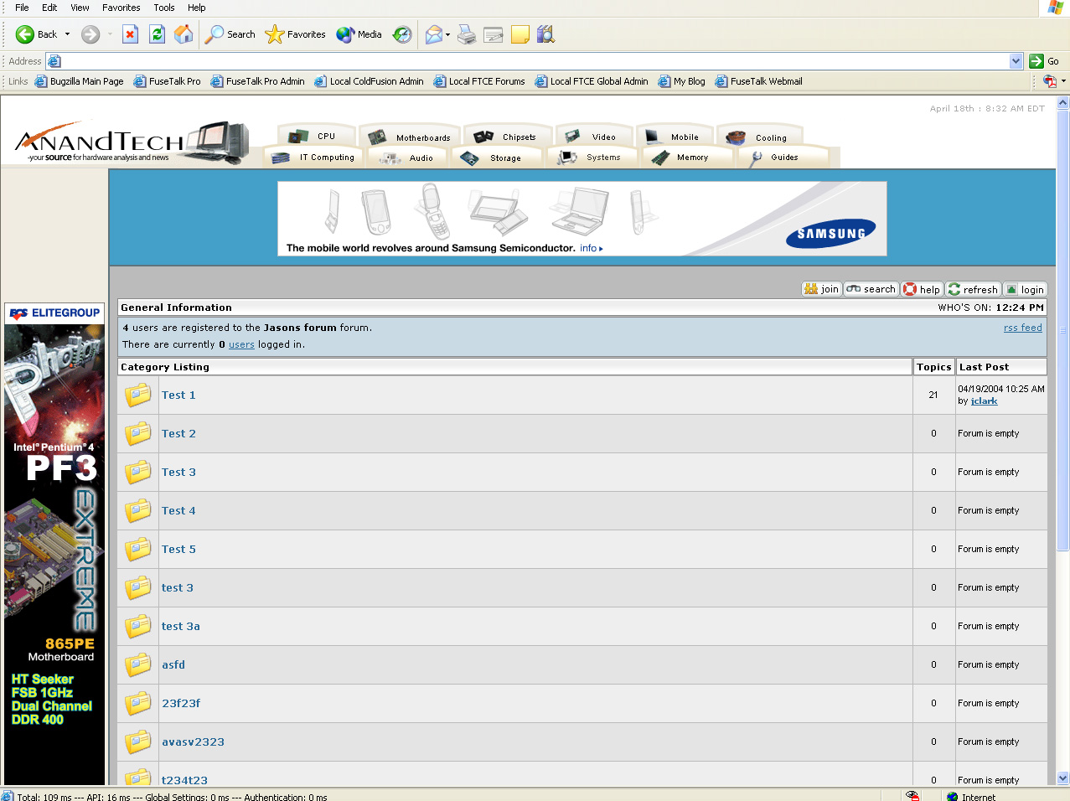Open the jclark last post author link
Screen dimensions: 1070x801
(985, 400)
